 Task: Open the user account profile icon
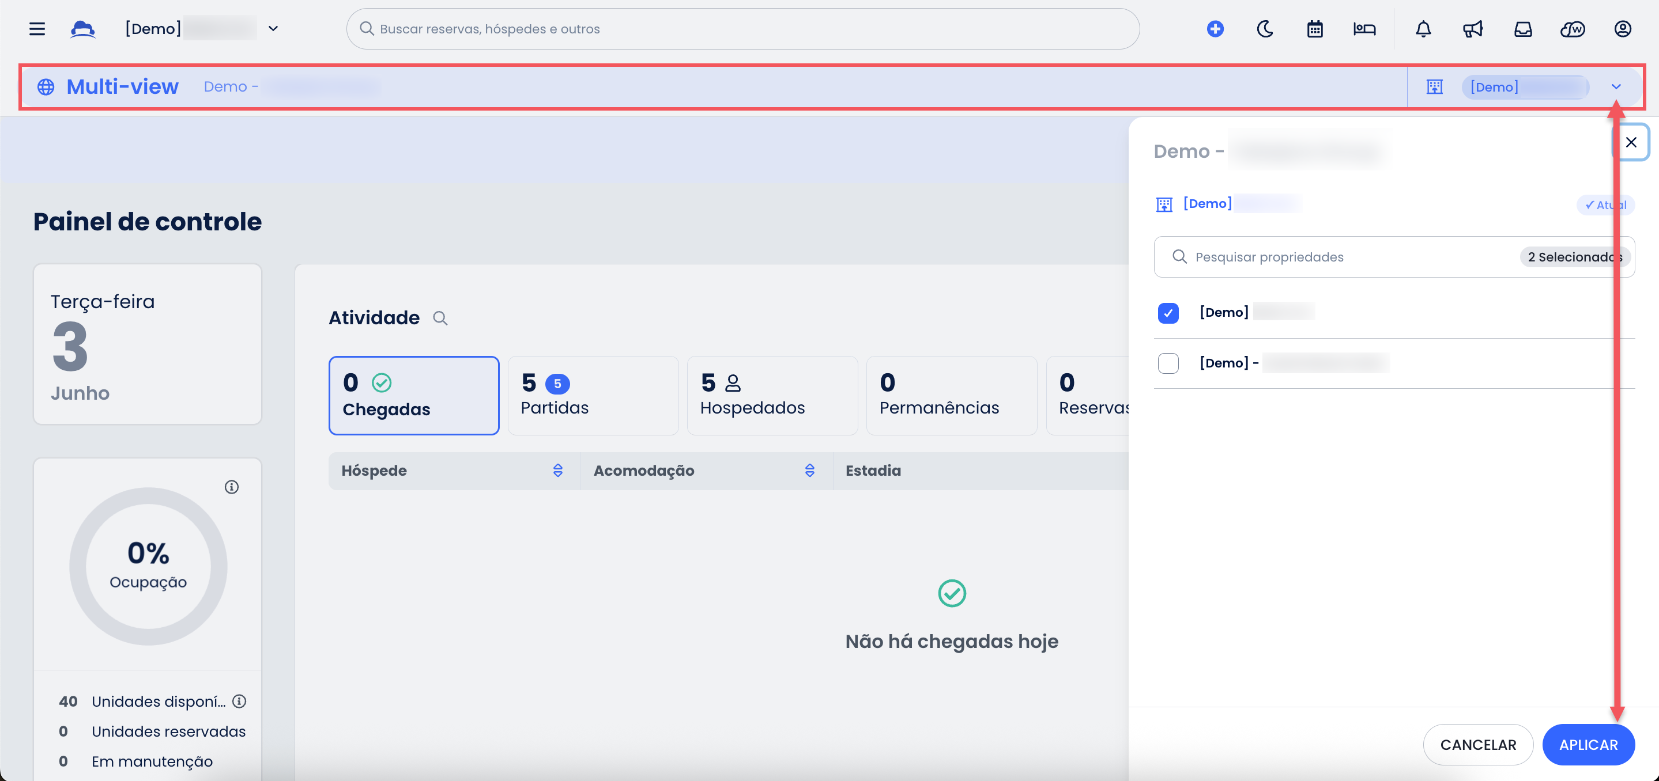click(x=1622, y=29)
